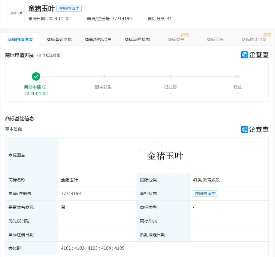Click the 优先权日期 label cell
Viewport: 275px width, 257px height.
(32, 221)
